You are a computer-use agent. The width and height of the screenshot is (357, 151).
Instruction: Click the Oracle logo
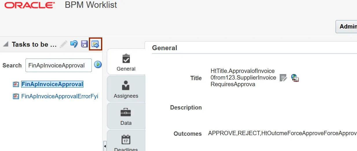point(30,5)
